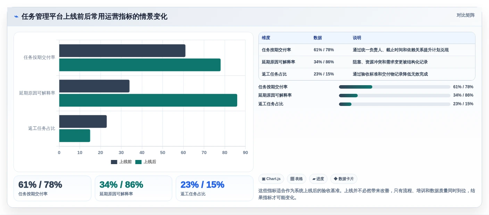Open the 23% / 15% stat card
Image resolution: width=489 pixels, height=215 pixels.
coord(215,188)
